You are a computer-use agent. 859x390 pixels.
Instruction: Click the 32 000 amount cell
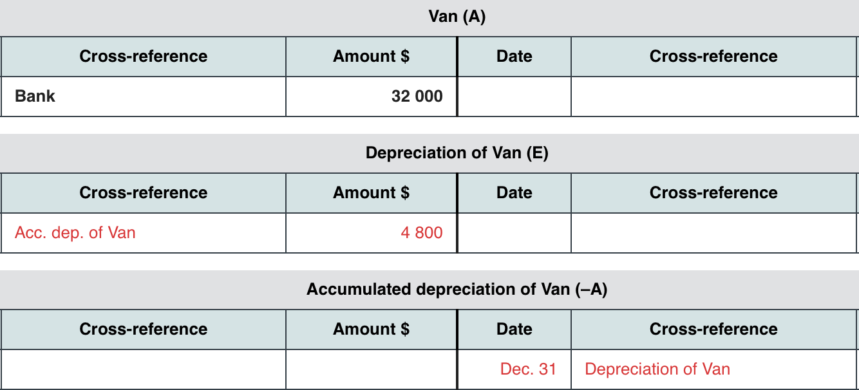[x=417, y=97]
